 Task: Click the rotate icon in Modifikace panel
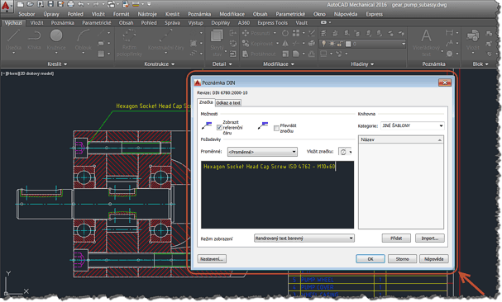tap(285, 33)
